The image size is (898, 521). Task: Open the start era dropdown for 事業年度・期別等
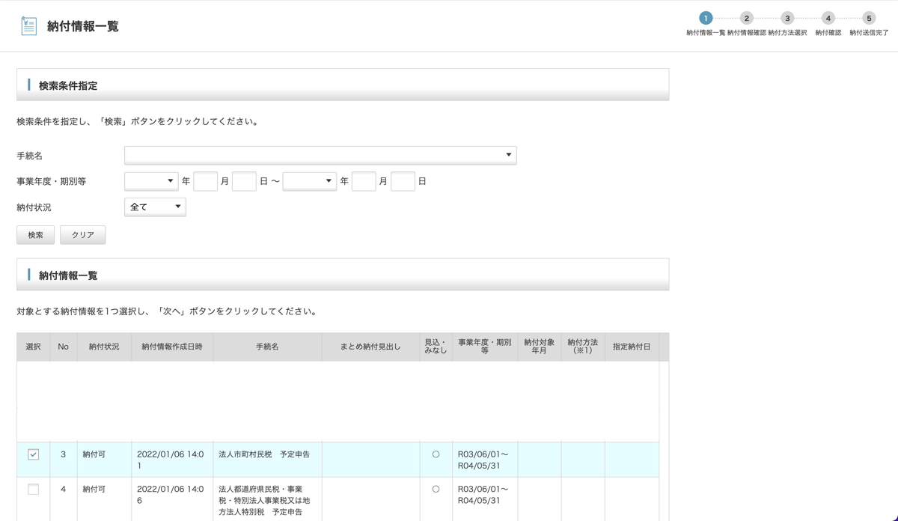point(151,181)
